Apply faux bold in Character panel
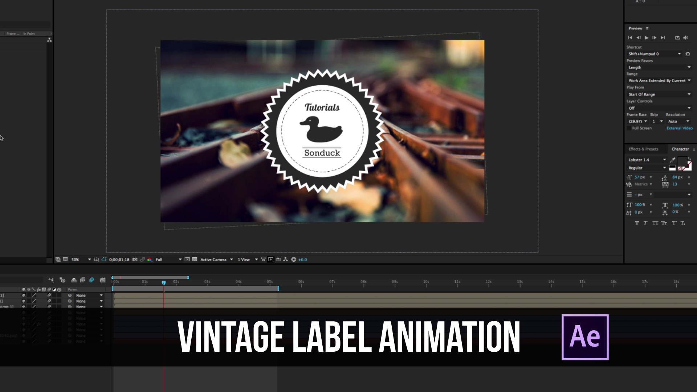This screenshot has width=697, height=392. (637, 223)
